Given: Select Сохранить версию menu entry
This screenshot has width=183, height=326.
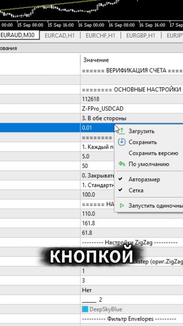Looking at the screenshot, I should [x=154, y=153].
